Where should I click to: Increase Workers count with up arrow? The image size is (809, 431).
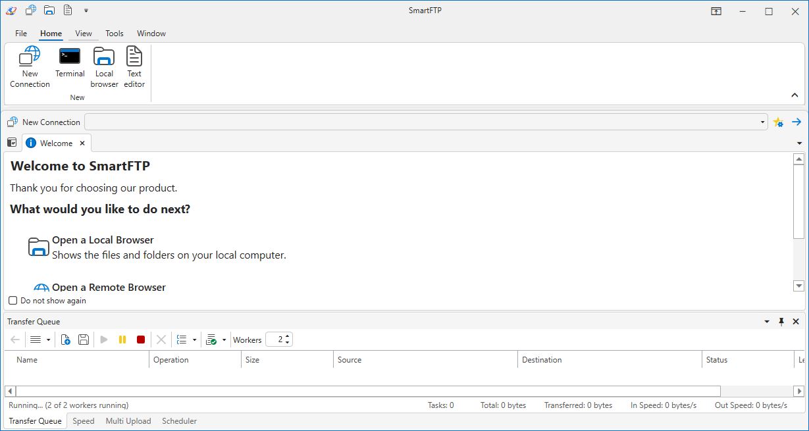(288, 337)
